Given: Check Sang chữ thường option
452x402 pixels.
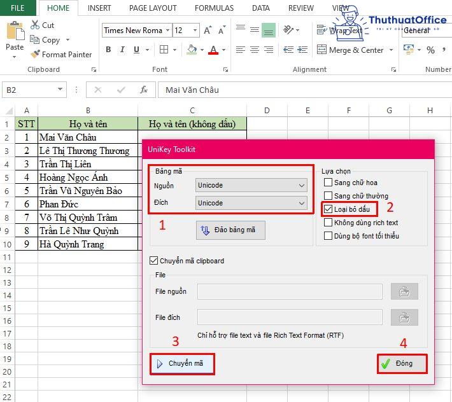Looking at the screenshot, I should 328,196.
